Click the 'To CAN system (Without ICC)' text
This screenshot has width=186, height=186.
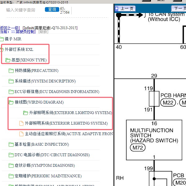click(x=166, y=17)
